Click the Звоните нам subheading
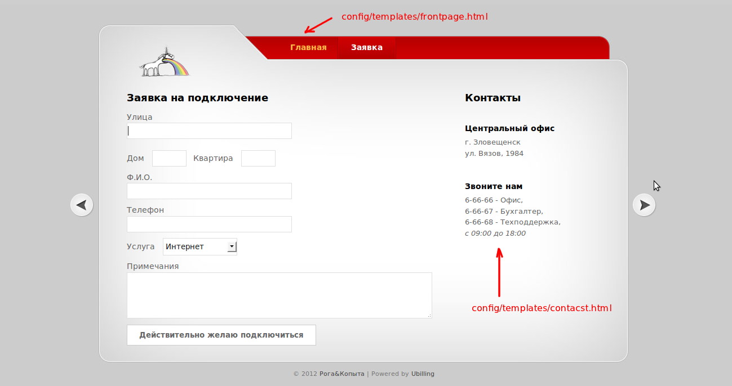The height and width of the screenshot is (386, 732). pyautogui.click(x=493, y=186)
